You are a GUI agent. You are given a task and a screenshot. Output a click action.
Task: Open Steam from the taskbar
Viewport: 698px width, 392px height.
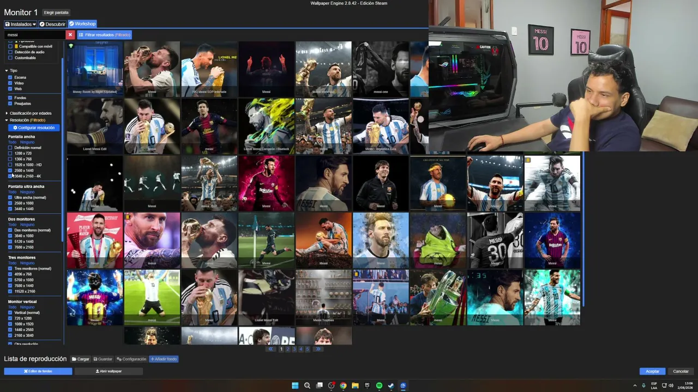391,385
